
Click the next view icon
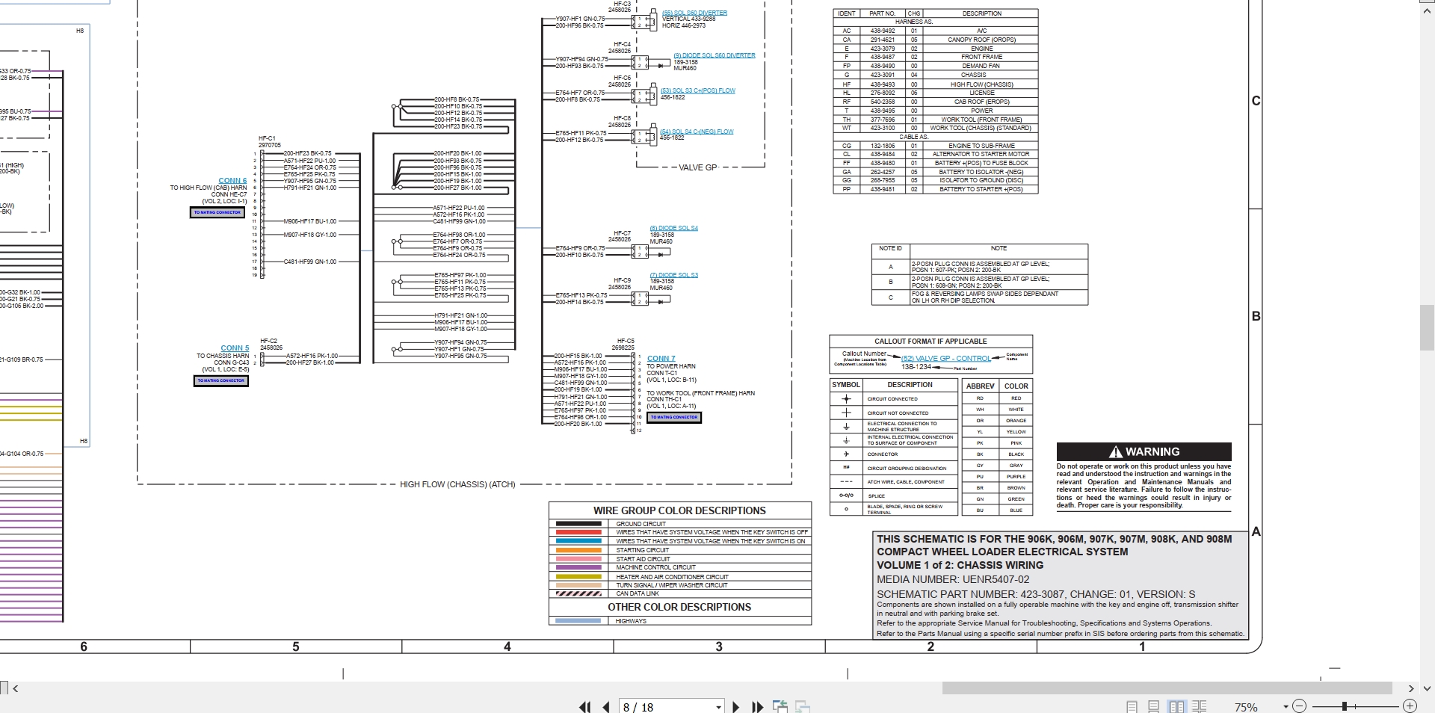click(x=803, y=706)
